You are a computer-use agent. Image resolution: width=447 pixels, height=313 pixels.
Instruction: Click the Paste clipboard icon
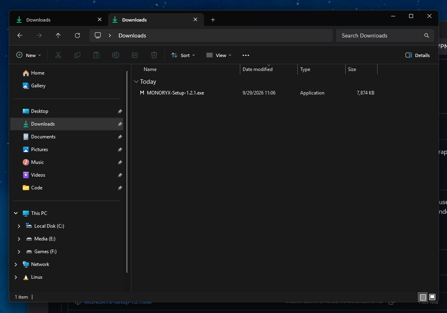click(x=97, y=55)
